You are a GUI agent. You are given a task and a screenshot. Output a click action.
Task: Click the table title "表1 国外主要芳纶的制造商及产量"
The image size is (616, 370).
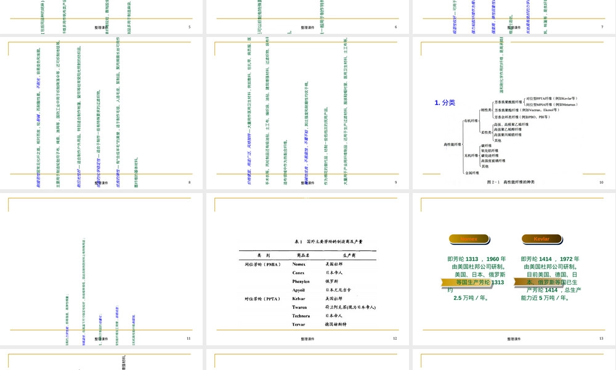point(328,241)
